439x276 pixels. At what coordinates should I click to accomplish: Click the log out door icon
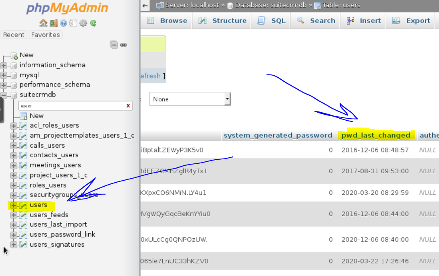coord(54,23)
